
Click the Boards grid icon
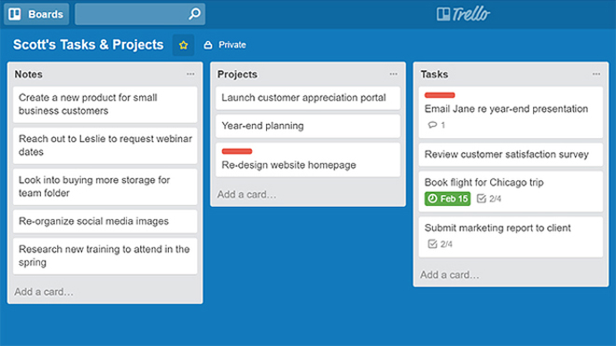pyautogui.click(x=15, y=14)
